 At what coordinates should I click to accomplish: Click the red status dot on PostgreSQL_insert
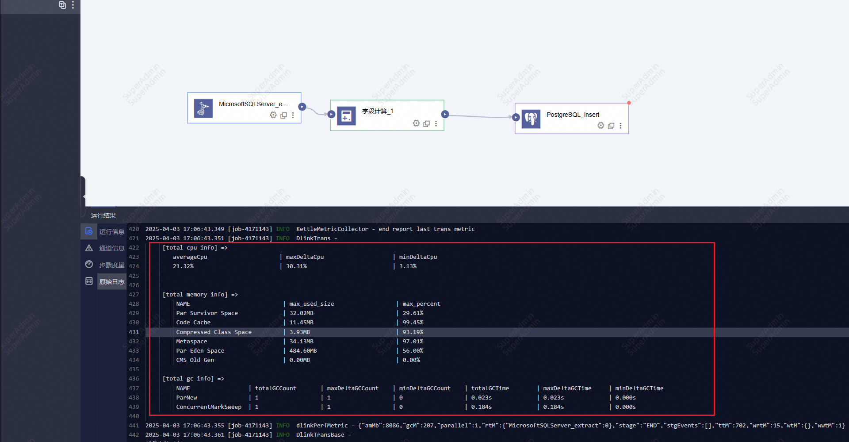pyautogui.click(x=629, y=103)
